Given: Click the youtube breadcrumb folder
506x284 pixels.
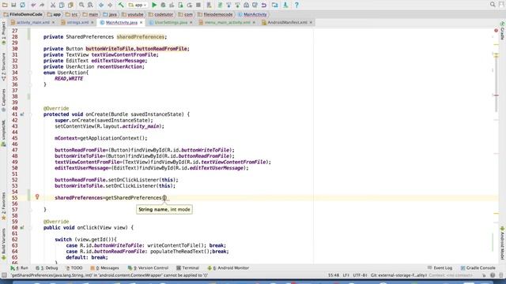Looking at the screenshot, I should [133, 14].
